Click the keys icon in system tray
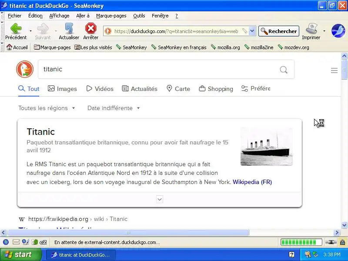This screenshot has height=261, width=348. [308, 254]
